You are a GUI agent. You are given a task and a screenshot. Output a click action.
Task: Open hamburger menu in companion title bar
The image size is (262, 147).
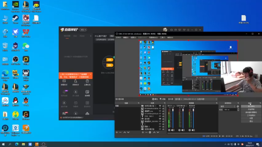click(188, 30)
